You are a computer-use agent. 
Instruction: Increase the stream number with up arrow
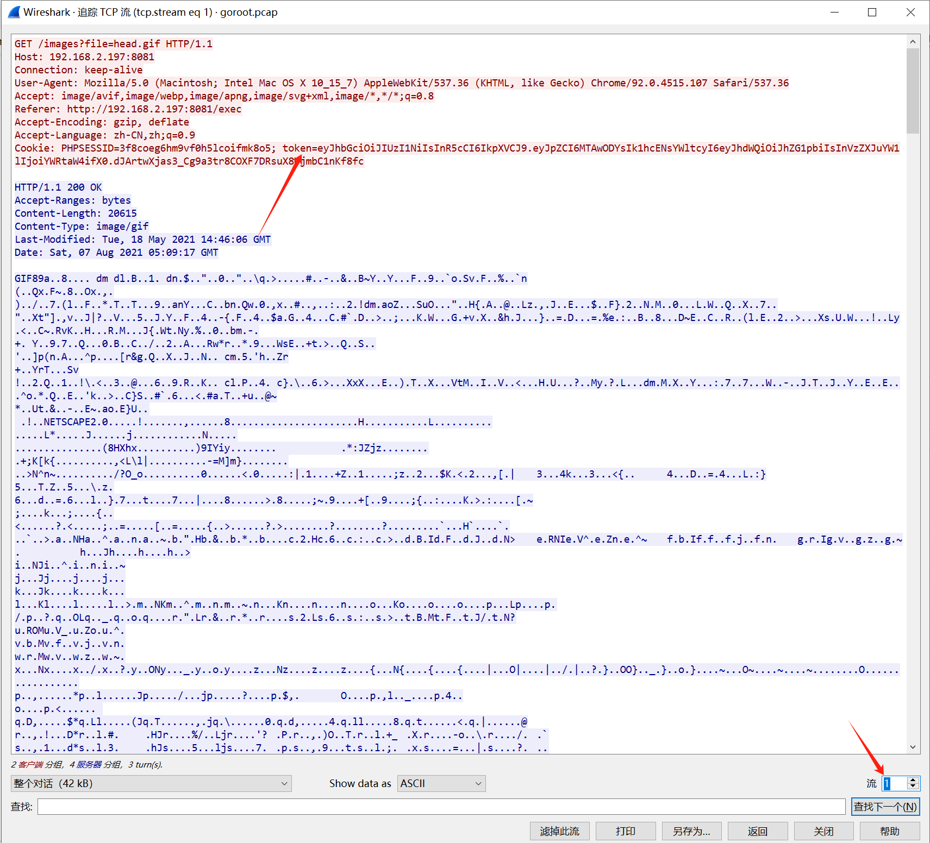click(x=913, y=780)
